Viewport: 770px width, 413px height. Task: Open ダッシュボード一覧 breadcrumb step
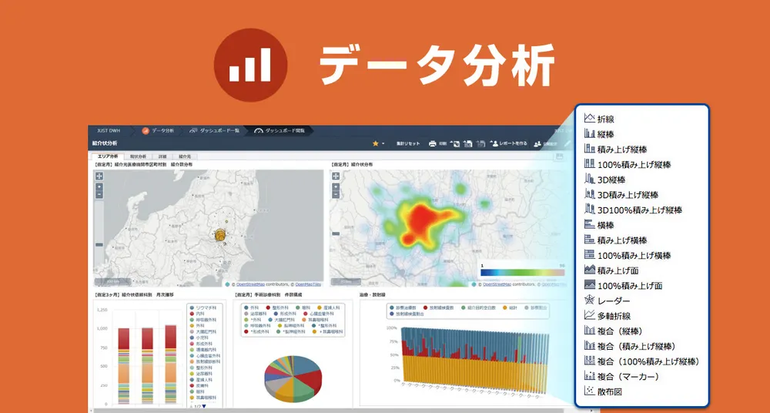coord(215,131)
